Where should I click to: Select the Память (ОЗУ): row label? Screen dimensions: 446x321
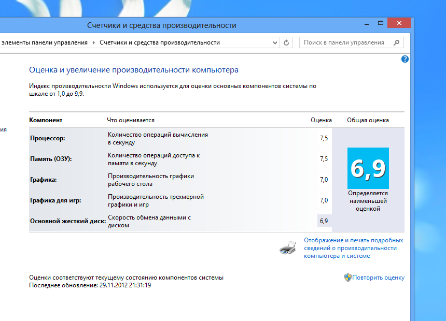51,159
